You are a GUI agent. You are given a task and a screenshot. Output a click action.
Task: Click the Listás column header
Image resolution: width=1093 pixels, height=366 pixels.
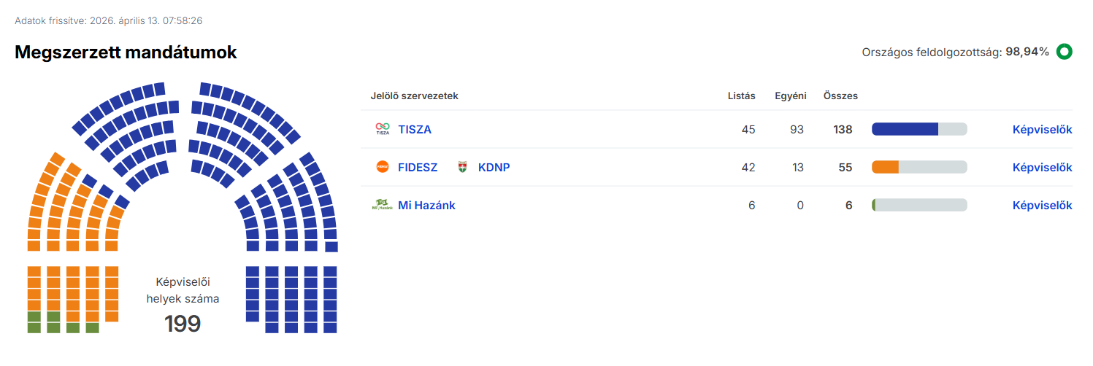tap(741, 96)
